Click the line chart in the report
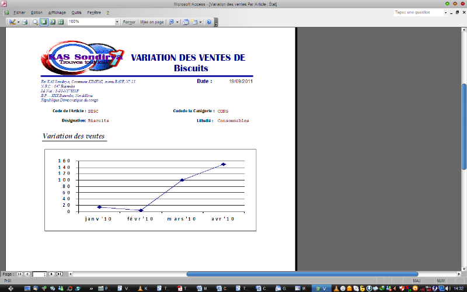 click(x=151, y=190)
